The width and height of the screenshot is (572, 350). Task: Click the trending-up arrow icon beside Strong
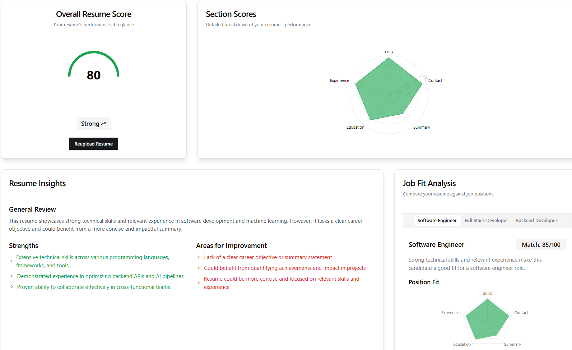[104, 124]
